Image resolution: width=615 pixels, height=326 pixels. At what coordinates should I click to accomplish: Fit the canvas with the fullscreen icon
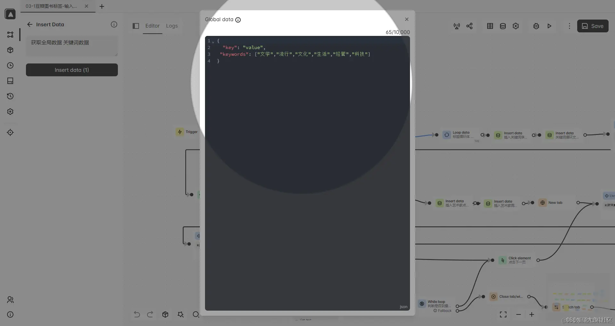coord(503,314)
